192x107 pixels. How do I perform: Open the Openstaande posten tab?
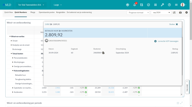coord(47,12)
